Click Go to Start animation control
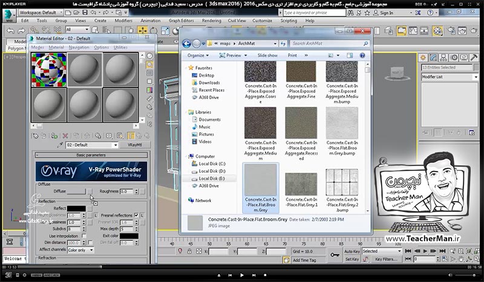 click(408, 251)
